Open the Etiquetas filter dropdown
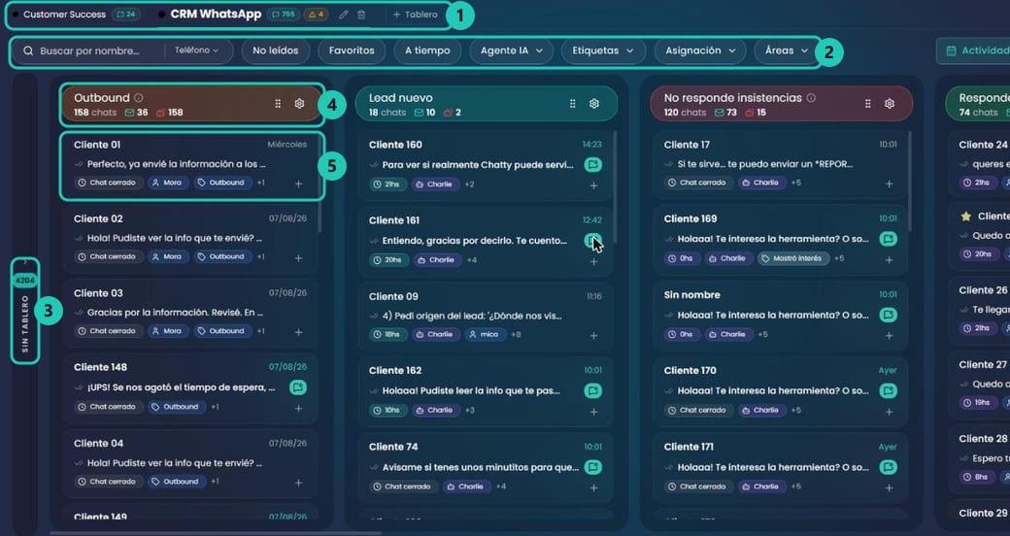1010x536 pixels. (x=603, y=50)
